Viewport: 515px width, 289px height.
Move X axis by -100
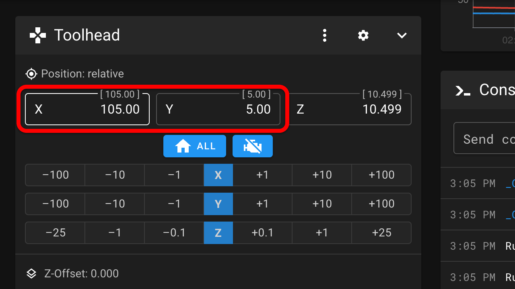click(56, 175)
